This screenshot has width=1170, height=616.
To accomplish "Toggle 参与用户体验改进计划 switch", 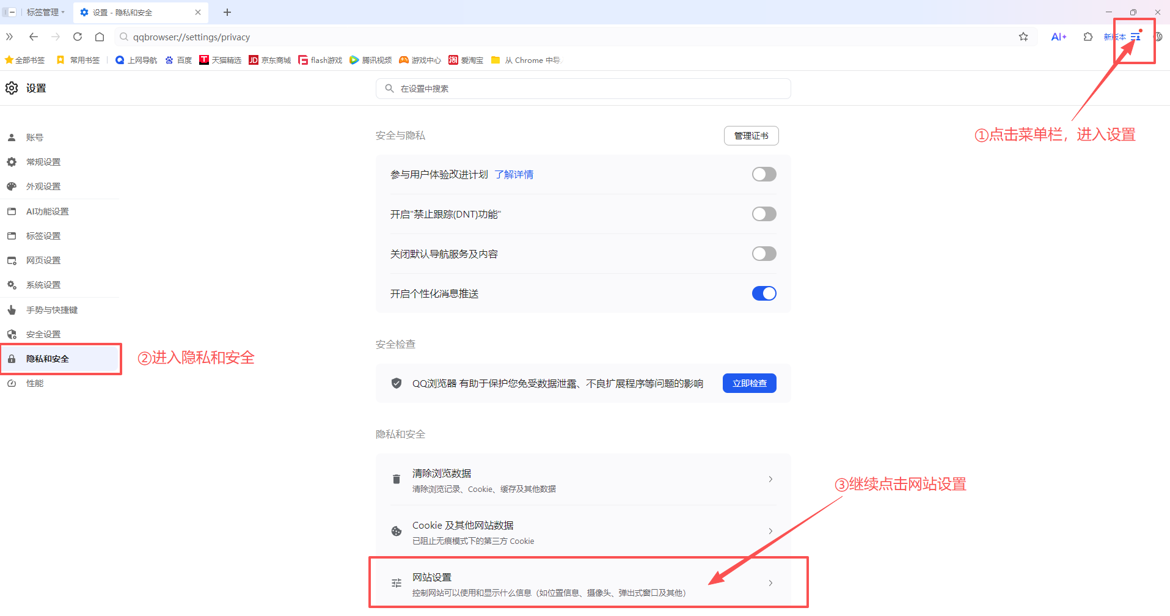I will pos(764,174).
